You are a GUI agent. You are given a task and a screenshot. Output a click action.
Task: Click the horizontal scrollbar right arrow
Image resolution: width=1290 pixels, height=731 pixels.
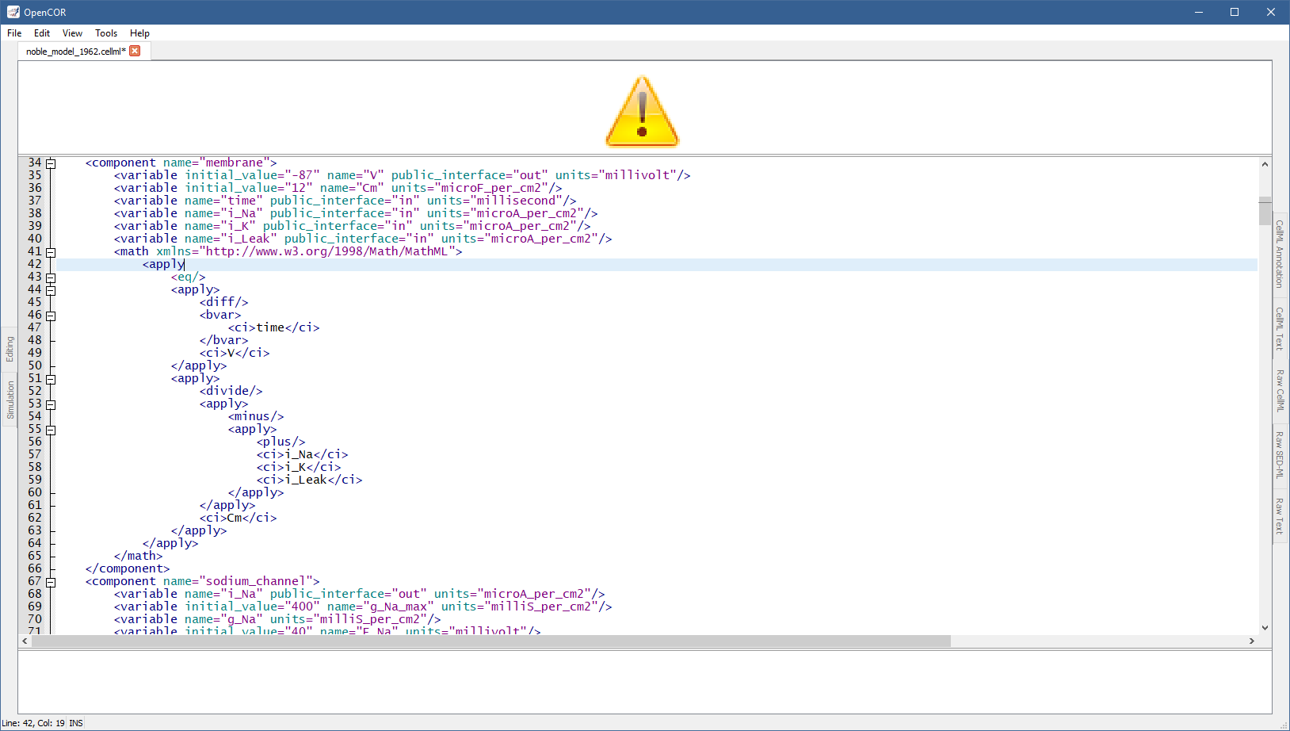1251,641
